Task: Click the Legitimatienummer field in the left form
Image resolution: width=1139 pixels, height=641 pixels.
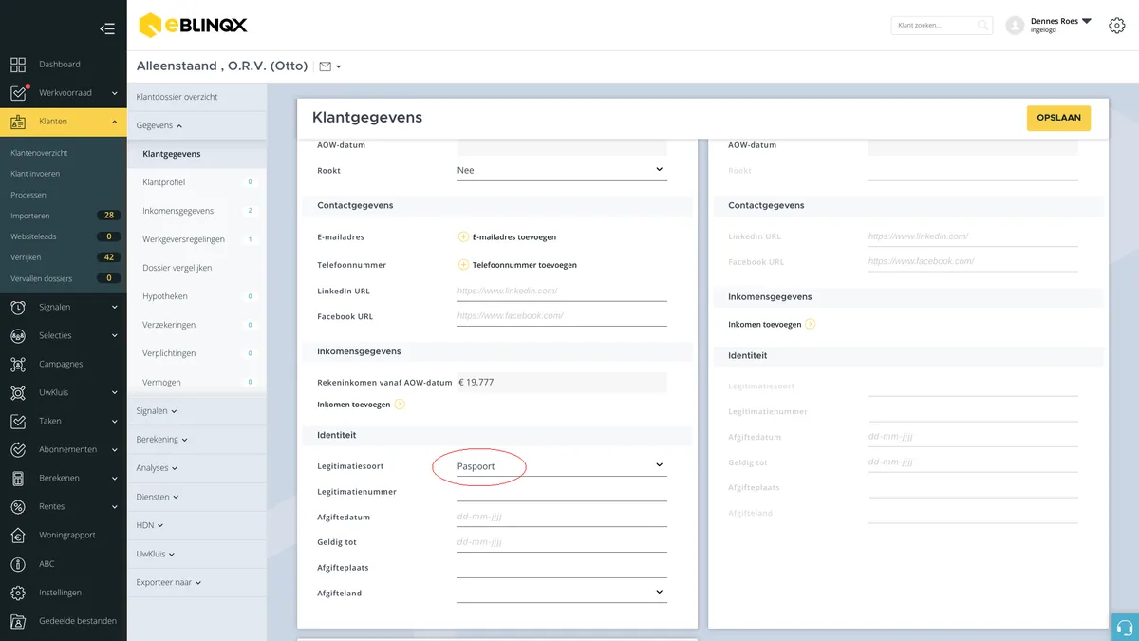Action: point(562,492)
